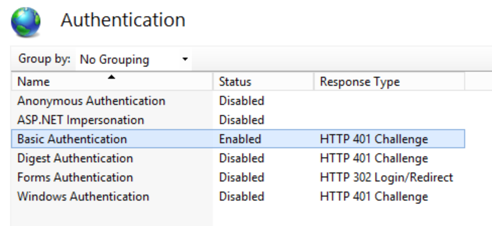Select Digest Authentication entry

click(x=75, y=158)
